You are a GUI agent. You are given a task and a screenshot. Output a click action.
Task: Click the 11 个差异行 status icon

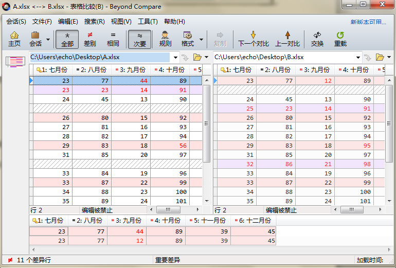tap(10, 260)
